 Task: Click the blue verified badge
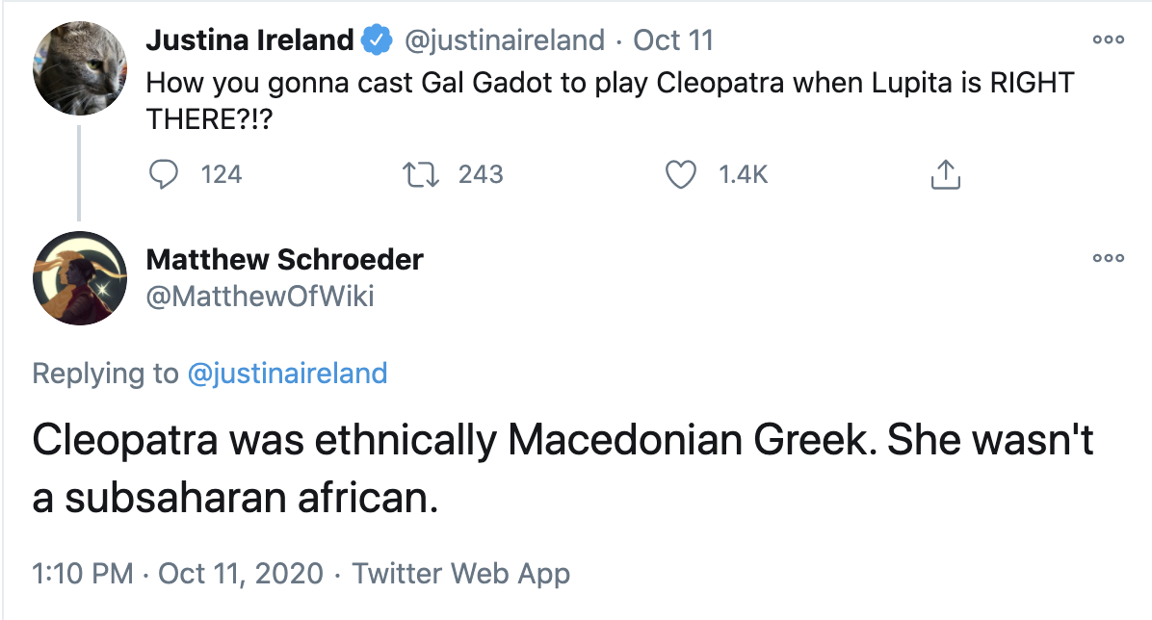pyautogui.click(x=377, y=41)
